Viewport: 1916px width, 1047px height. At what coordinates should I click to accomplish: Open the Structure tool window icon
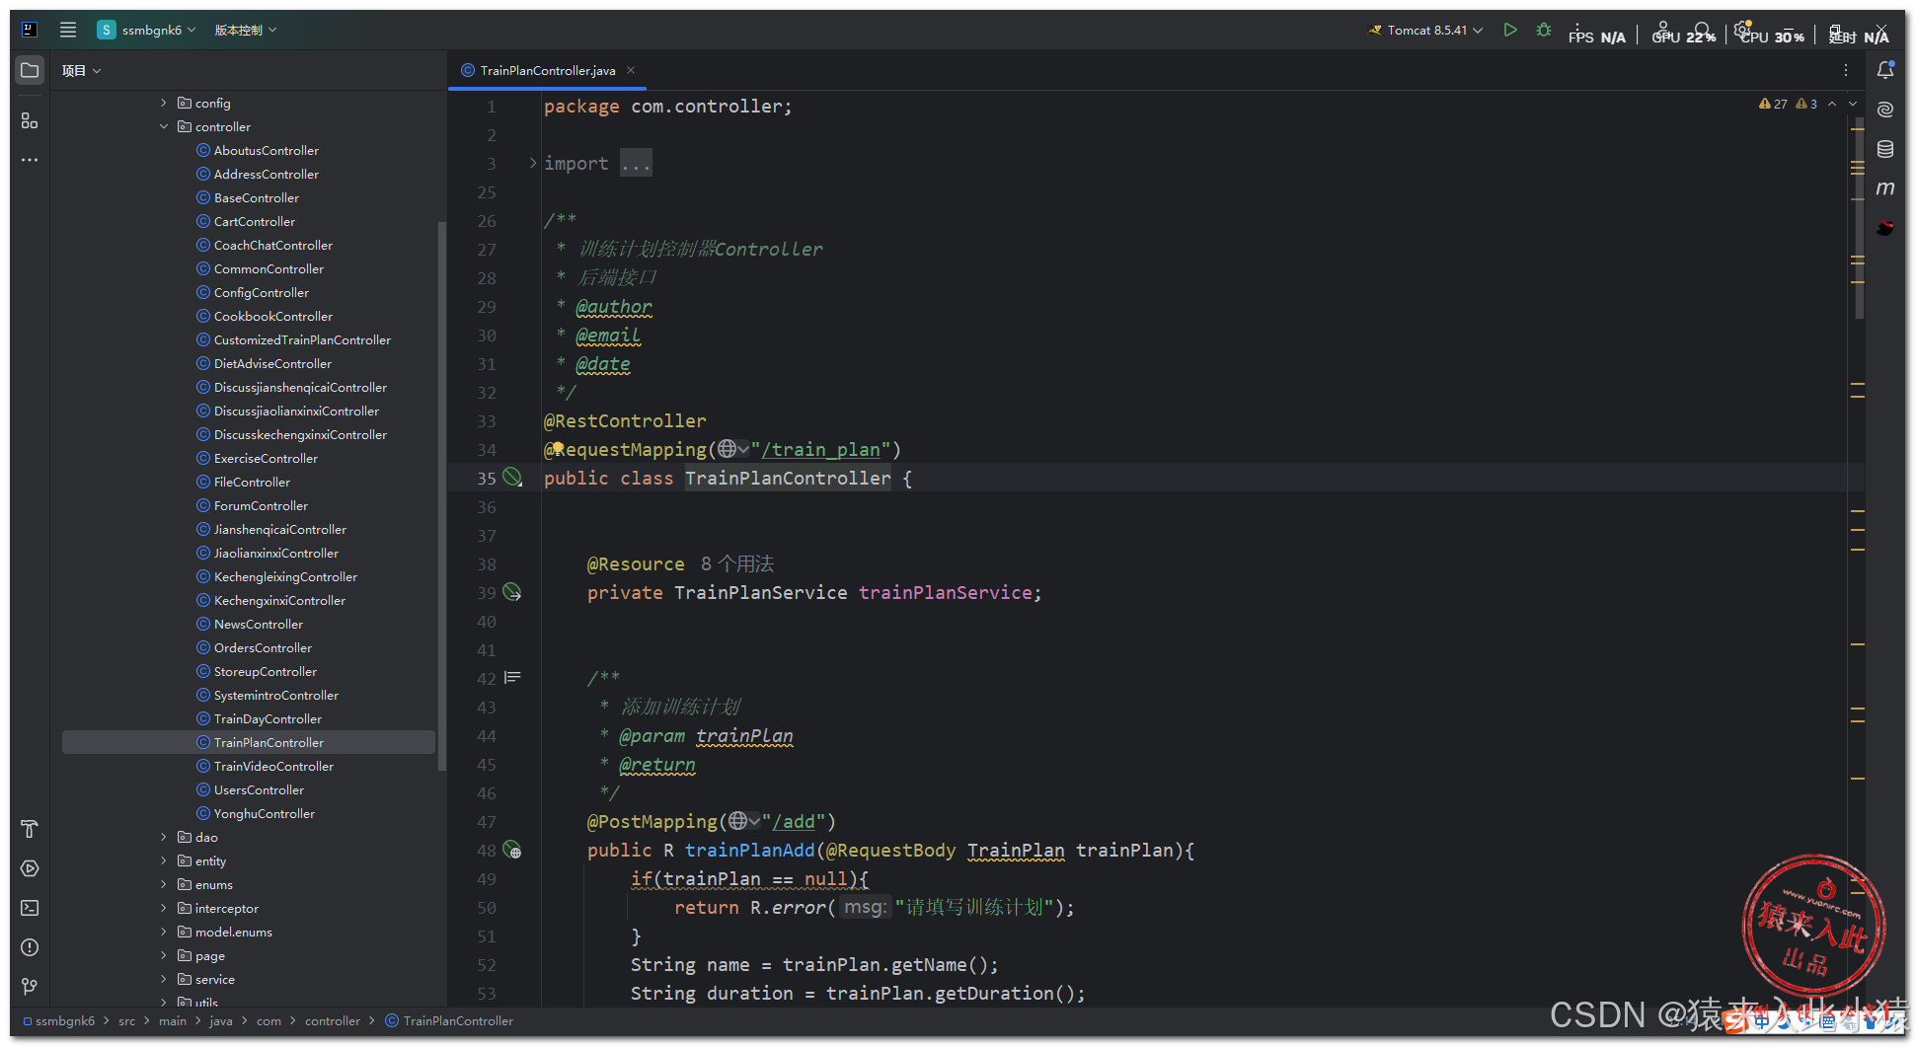(30, 120)
